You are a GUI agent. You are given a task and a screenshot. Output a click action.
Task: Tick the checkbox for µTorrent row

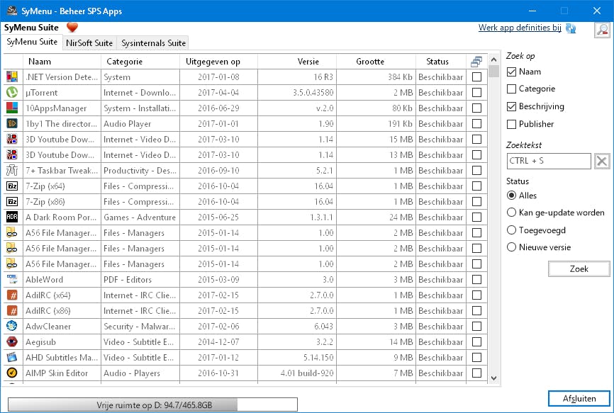click(x=476, y=92)
